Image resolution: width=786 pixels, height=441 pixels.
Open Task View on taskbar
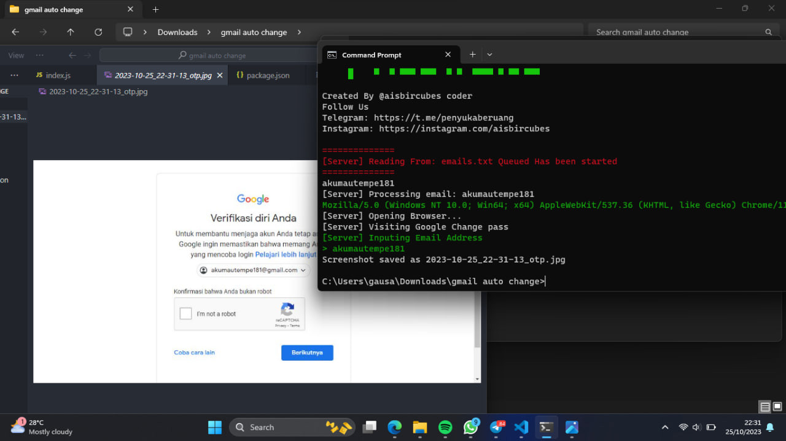(370, 427)
